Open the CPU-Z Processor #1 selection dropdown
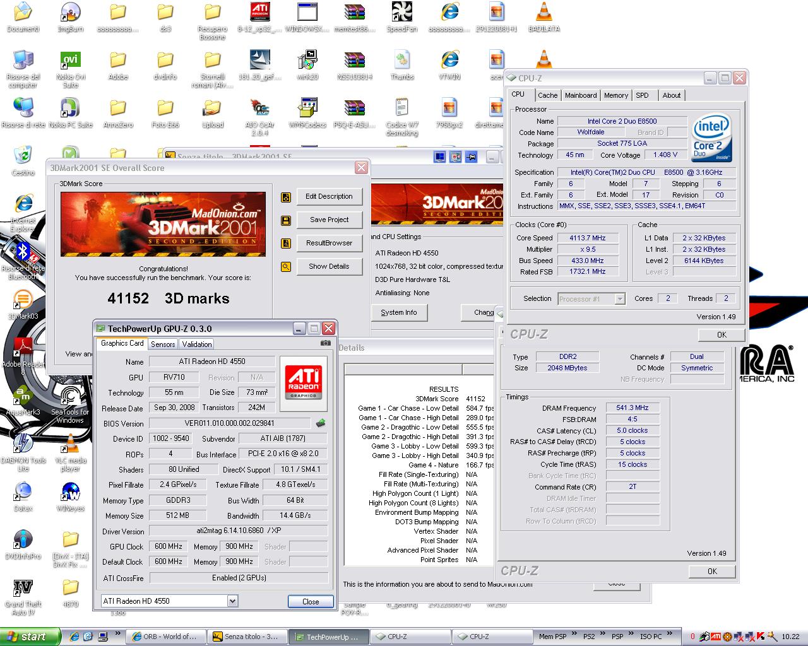The width and height of the screenshot is (808, 646). 620,299
